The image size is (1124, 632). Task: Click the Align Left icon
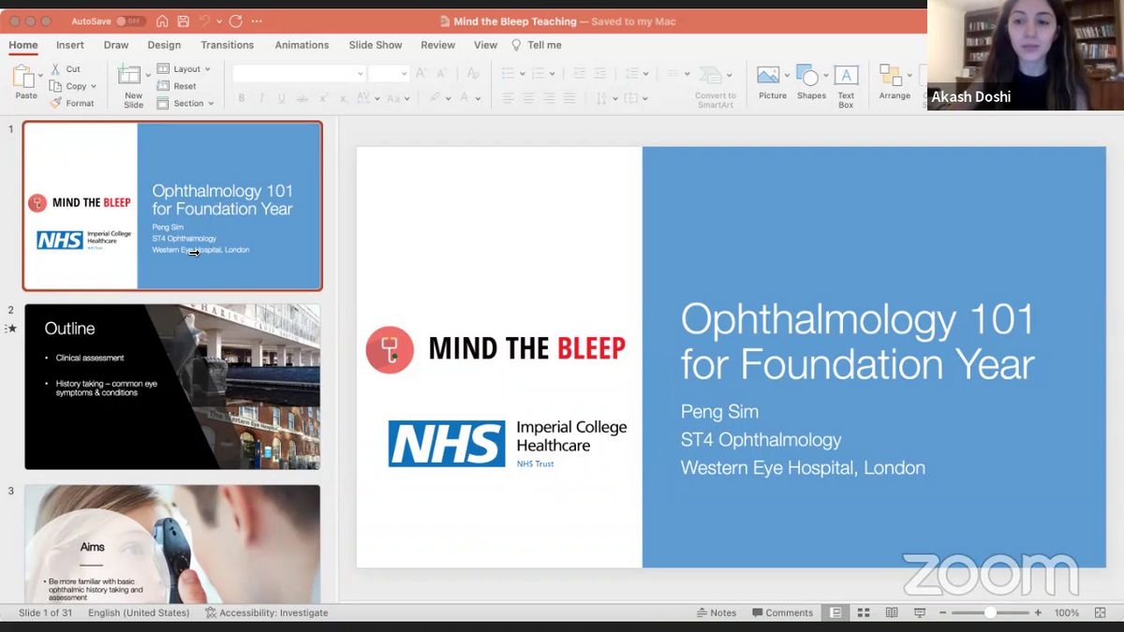coord(508,98)
